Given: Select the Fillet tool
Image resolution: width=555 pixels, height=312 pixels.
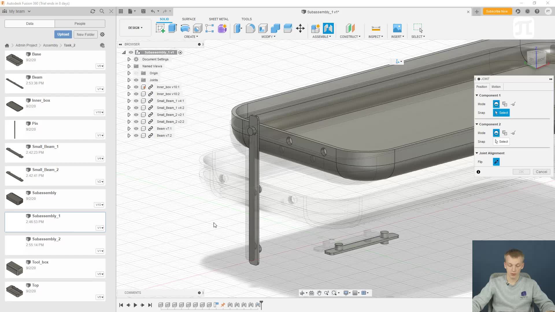Looking at the screenshot, I should [250, 28].
